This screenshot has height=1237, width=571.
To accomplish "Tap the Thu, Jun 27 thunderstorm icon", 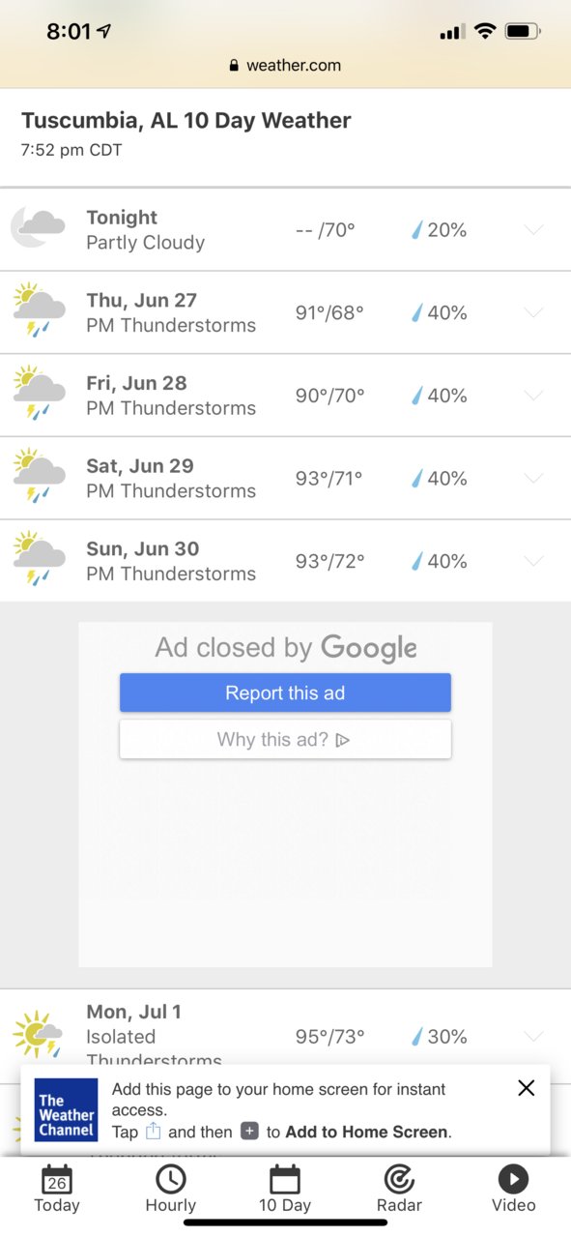I will [x=39, y=311].
